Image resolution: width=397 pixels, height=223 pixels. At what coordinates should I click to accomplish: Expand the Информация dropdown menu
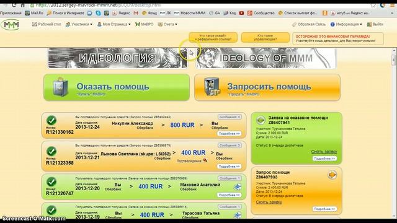point(346,24)
